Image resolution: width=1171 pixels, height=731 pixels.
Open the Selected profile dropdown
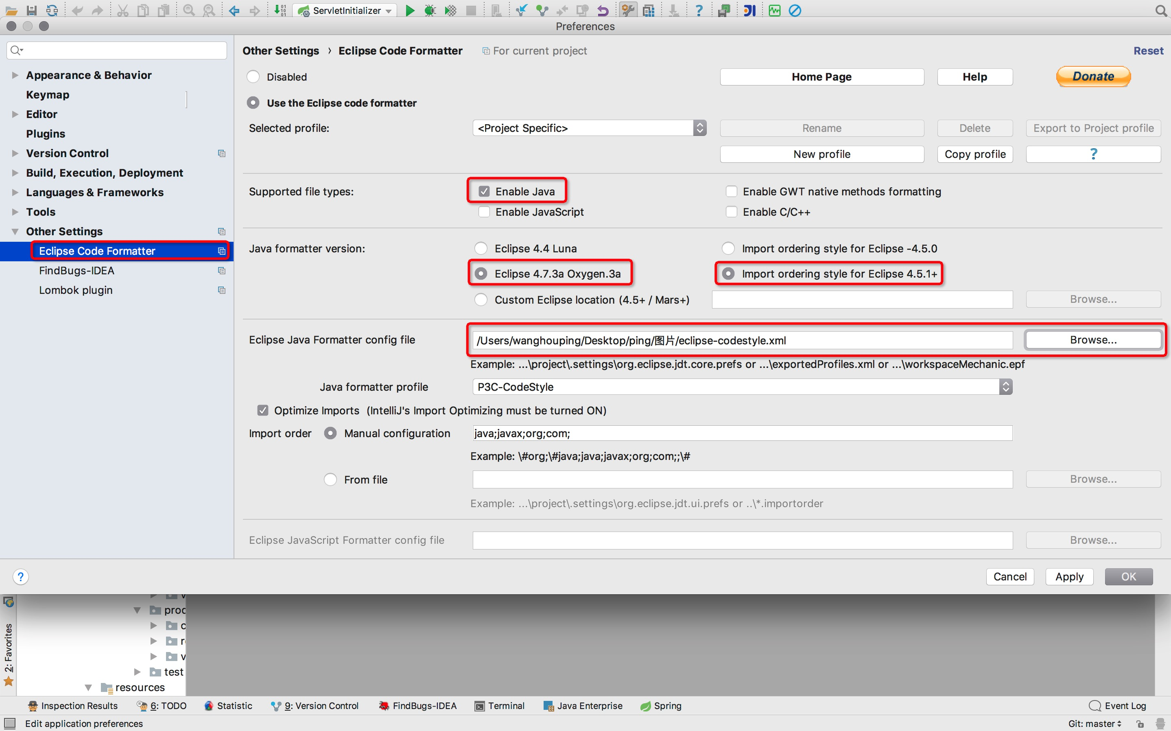(x=589, y=128)
